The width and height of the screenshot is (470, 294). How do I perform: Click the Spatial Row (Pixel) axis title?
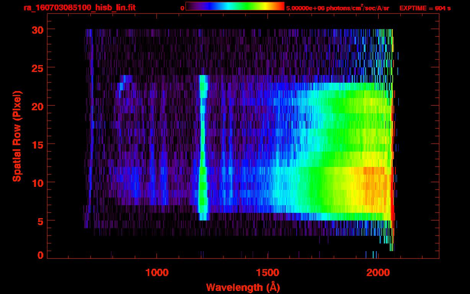coord(16,136)
